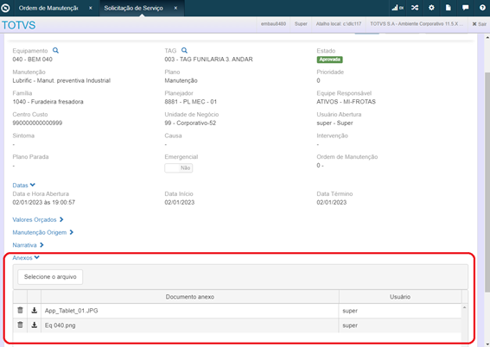
Task: Collapse the Anexos section
Action: coord(26,258)
